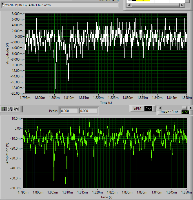Click the path icon beside the .wfm file path
Screen dimensions: 193x200
pyautogui.click(x=3, y=5)
